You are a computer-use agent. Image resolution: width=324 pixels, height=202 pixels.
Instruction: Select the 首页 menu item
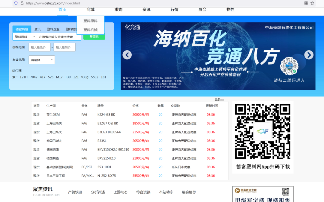[x=62, y=9]
